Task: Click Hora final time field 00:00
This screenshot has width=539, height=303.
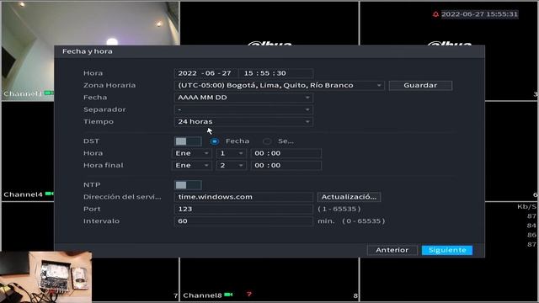Action: pos(286,165)
